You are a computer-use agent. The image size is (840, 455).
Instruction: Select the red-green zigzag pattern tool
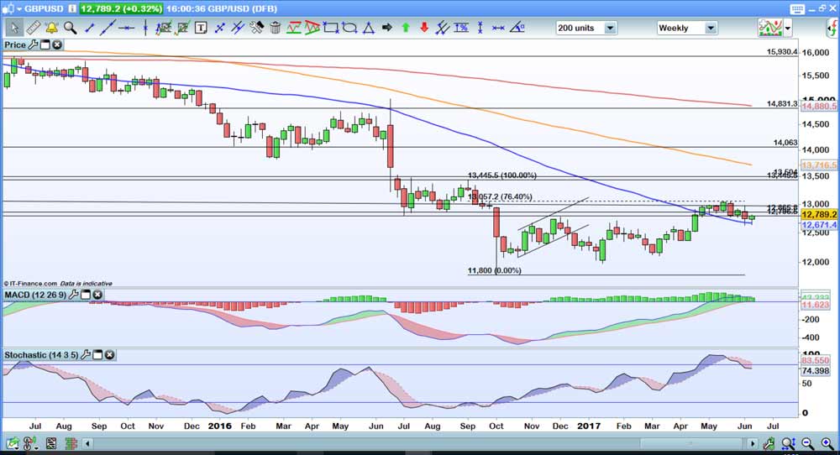tap(293, 28)
